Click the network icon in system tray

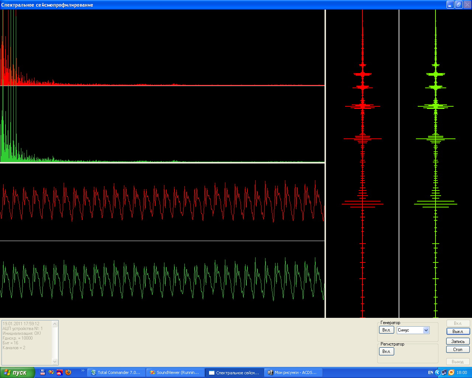(444, 372)
